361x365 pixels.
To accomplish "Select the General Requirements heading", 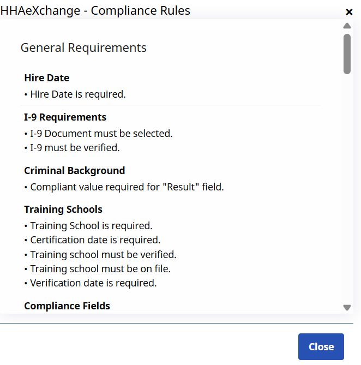I will coord(83,47).
